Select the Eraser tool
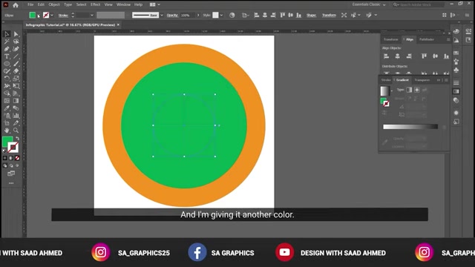Screen dimensions: 475x267 click(16, 71)
